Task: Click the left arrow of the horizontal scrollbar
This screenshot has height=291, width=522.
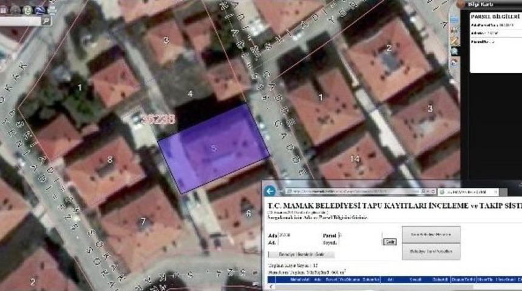Action: 271,286
